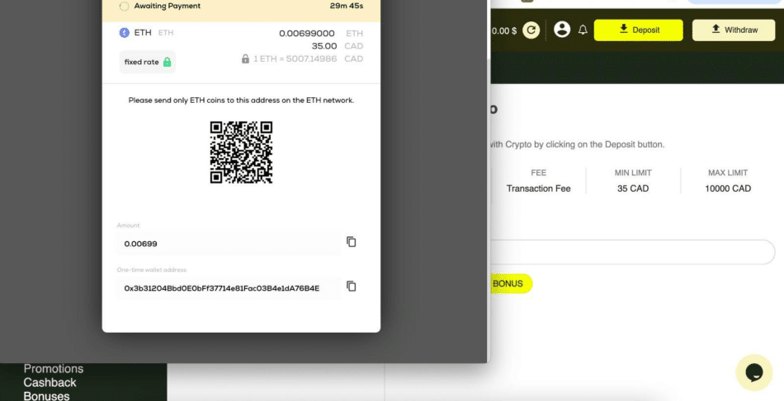Click the 35 CAD min limit value
This screenshot has height=401, width=784.
[x=633, y=189]
